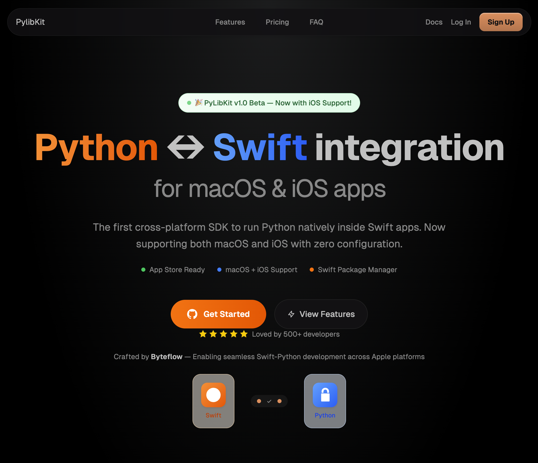This screenshot has height=463, width=538.
Task: Click the orange dot next to Swift Package Manager
Action: point(312,270)
